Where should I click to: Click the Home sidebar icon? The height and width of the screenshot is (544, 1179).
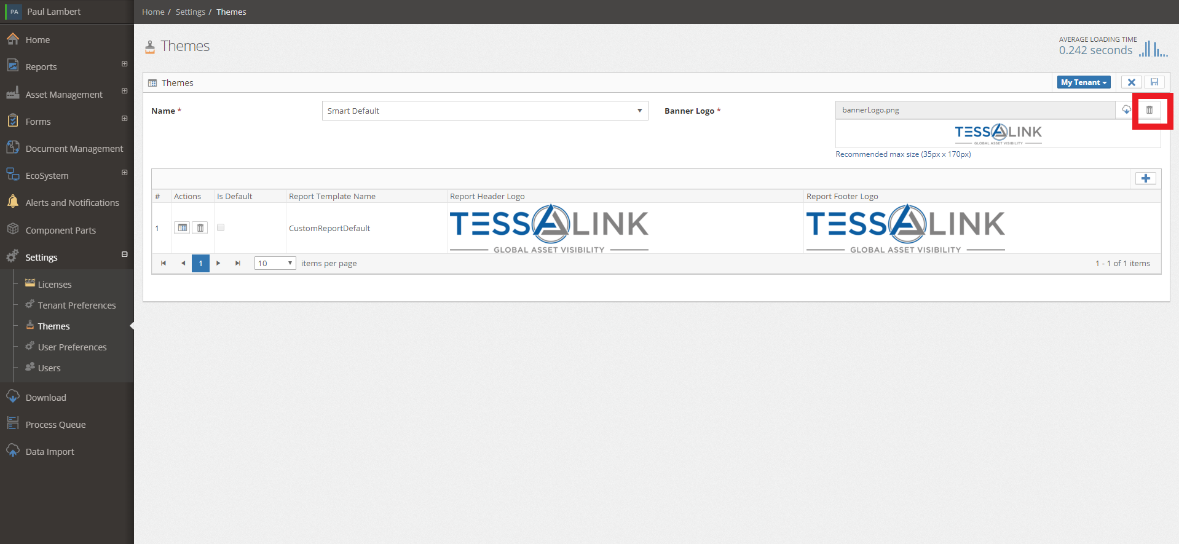click(13, 39)
